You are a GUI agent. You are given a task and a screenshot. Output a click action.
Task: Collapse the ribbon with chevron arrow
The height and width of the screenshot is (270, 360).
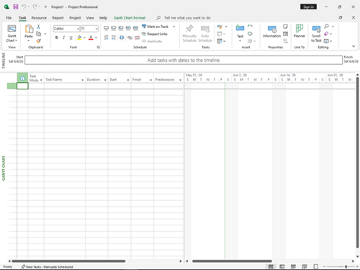tap(354, 46)
